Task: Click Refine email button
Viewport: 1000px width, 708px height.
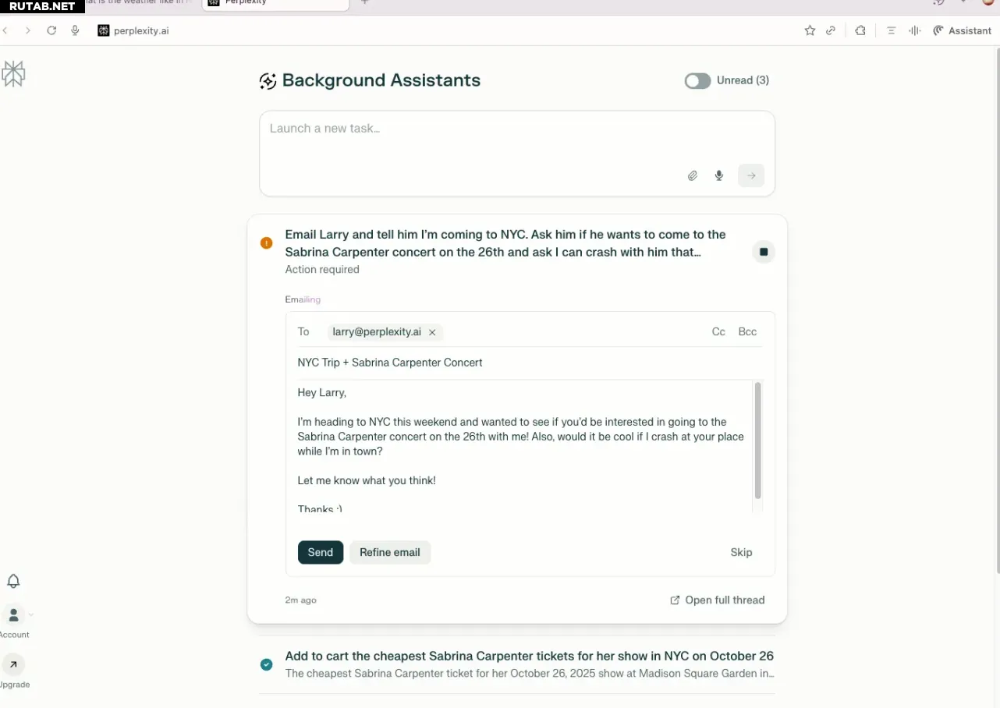Action: [389, 552]
